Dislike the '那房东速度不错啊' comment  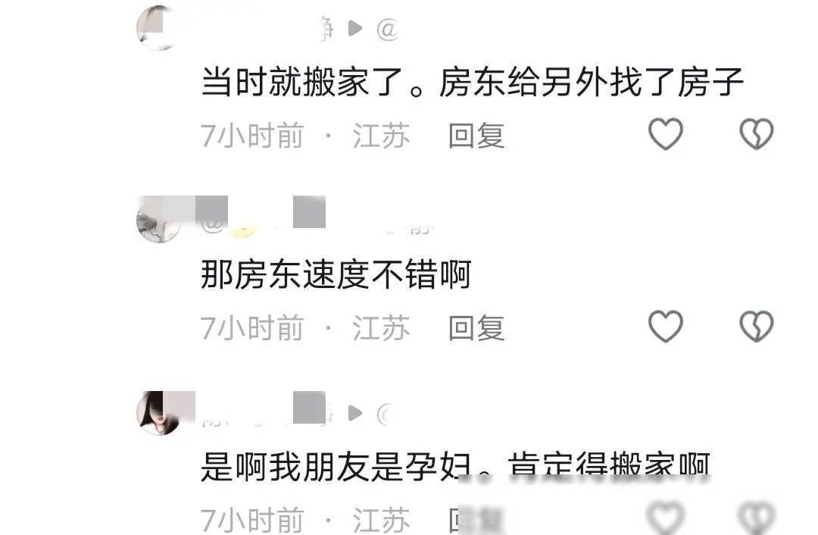(x=757, y=327)
